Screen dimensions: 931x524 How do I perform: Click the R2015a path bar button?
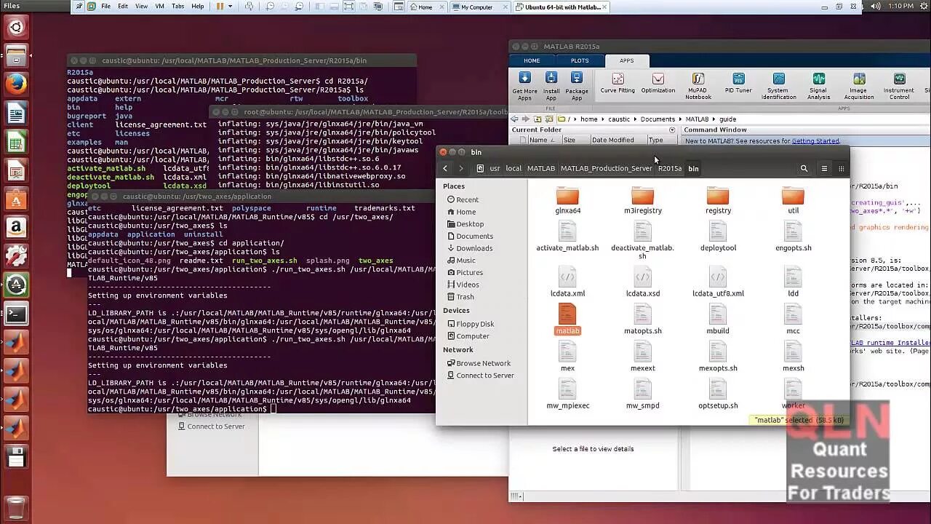(x=669, y=168)
